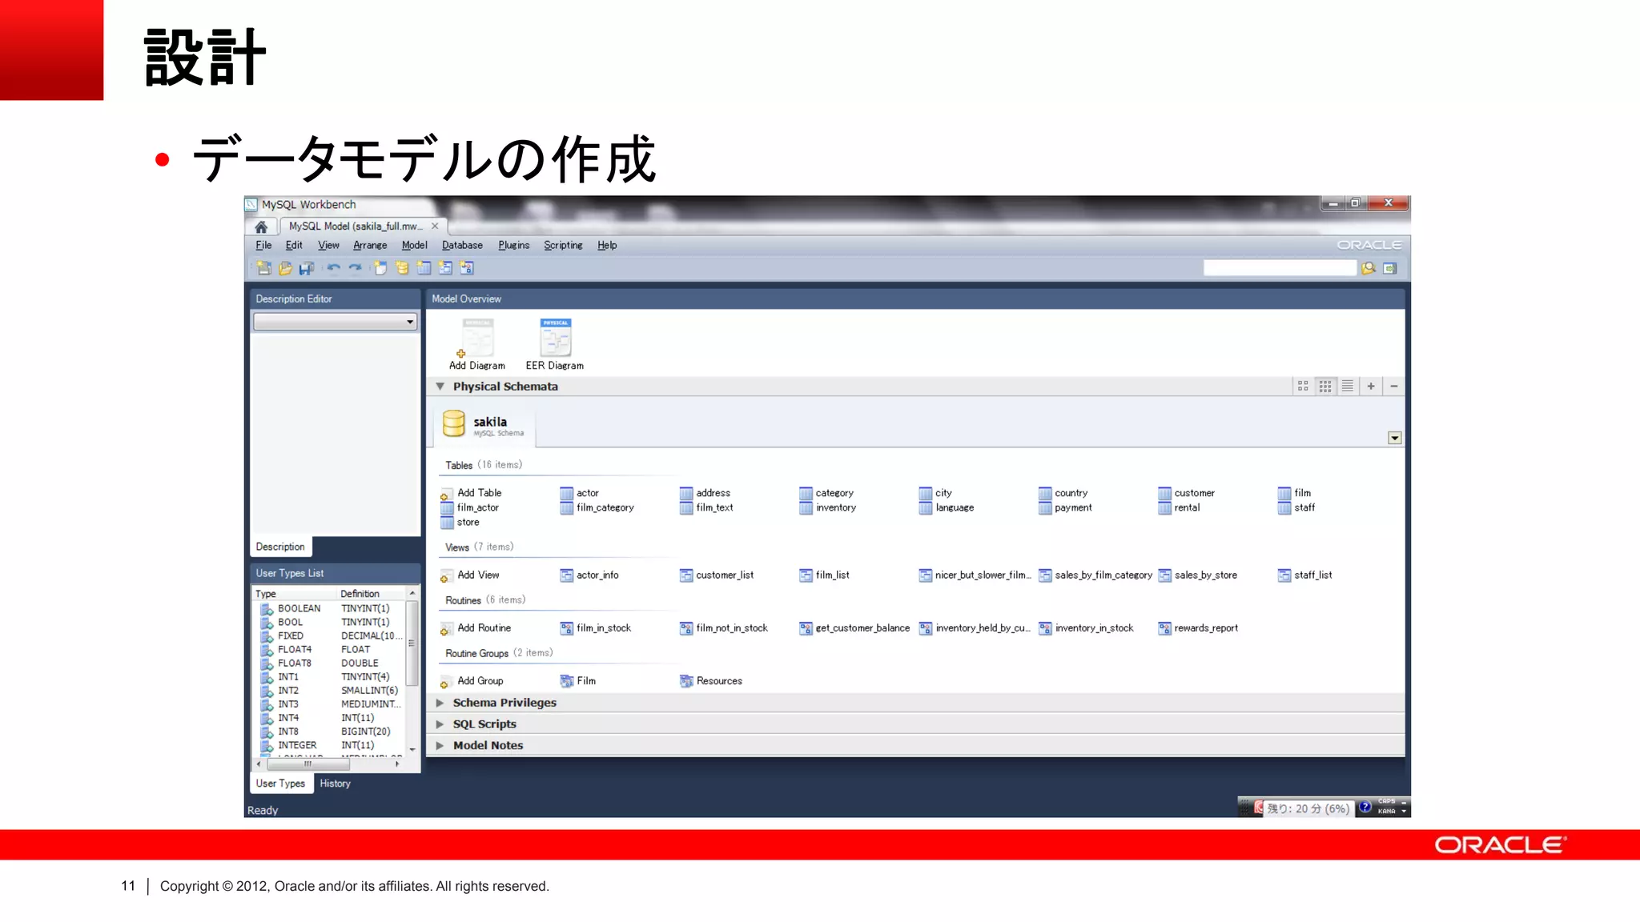
Task: Open the Edit menu
Action: 294,245
